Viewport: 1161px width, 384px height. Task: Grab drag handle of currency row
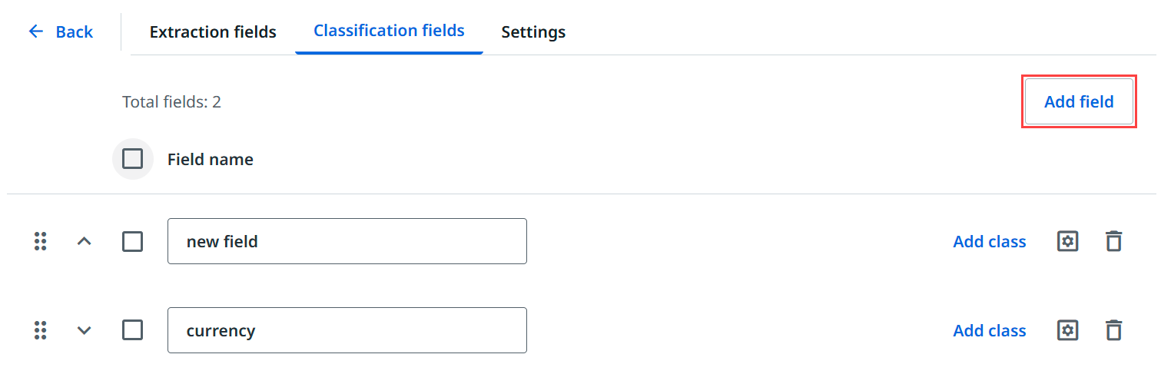pos(41,330)
